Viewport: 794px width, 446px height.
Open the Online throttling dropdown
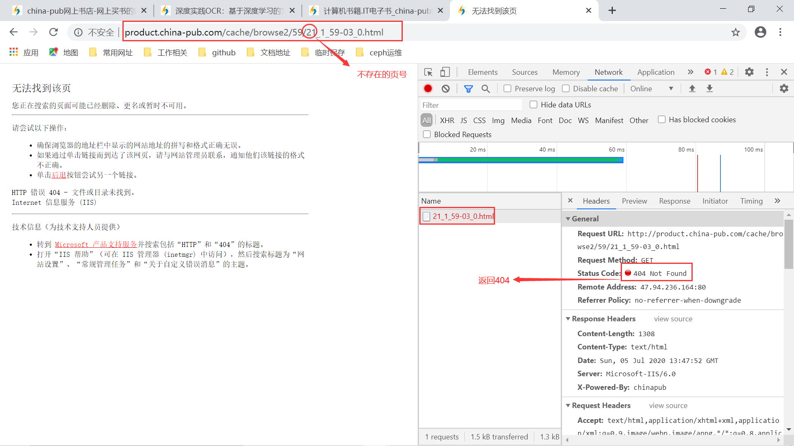point(652,88)
